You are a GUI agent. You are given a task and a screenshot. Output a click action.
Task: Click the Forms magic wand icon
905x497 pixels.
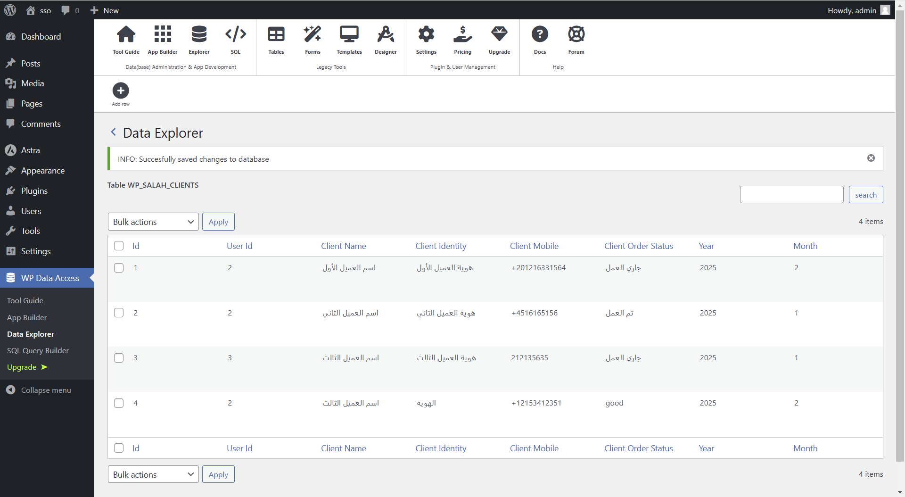pos(313,34)
